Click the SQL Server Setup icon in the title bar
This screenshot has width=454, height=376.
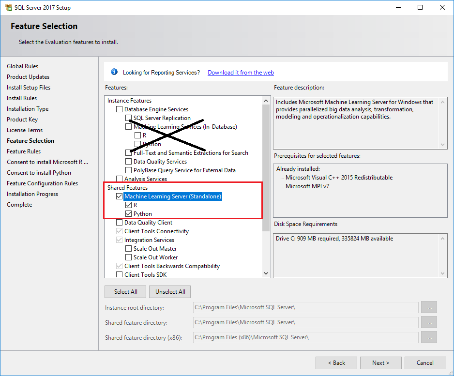point(8,7)
